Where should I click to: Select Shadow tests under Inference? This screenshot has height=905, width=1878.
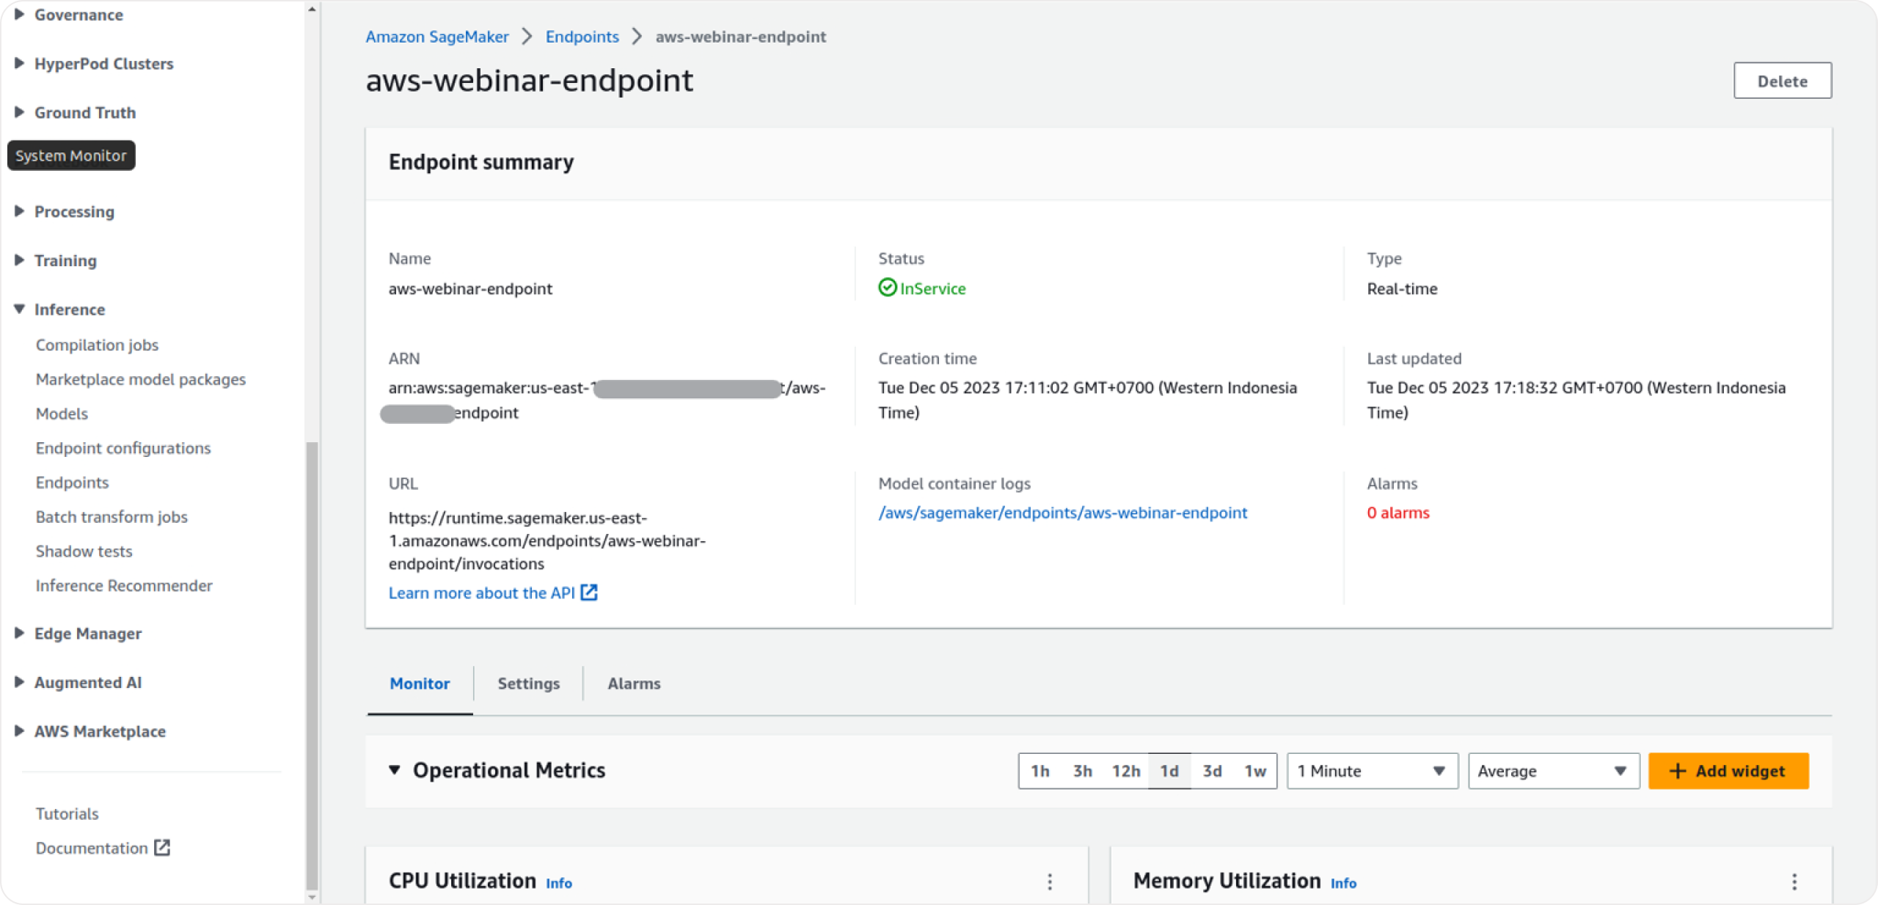pyautogui.click(x=84, y=551)
